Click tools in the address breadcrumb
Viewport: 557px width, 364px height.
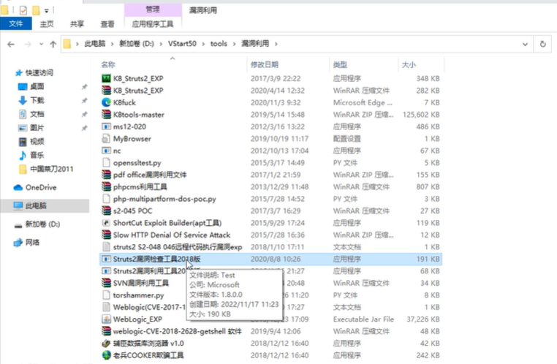click(219, 44)
